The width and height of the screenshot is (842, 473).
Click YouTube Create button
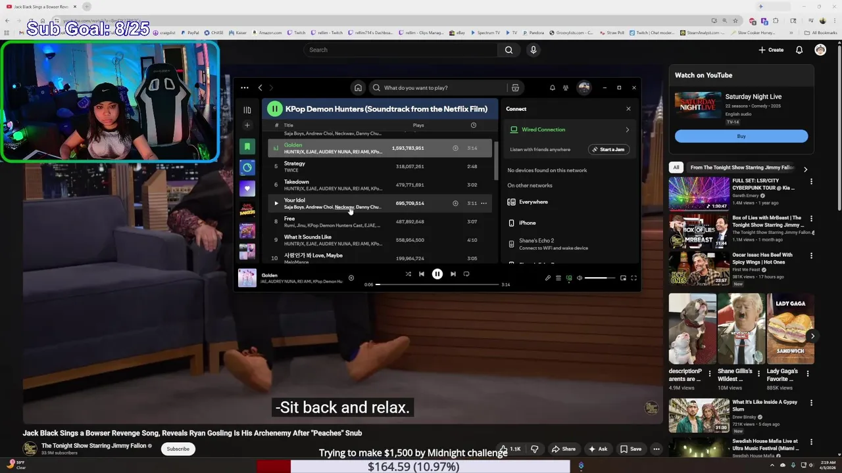[x=771, y=50]
